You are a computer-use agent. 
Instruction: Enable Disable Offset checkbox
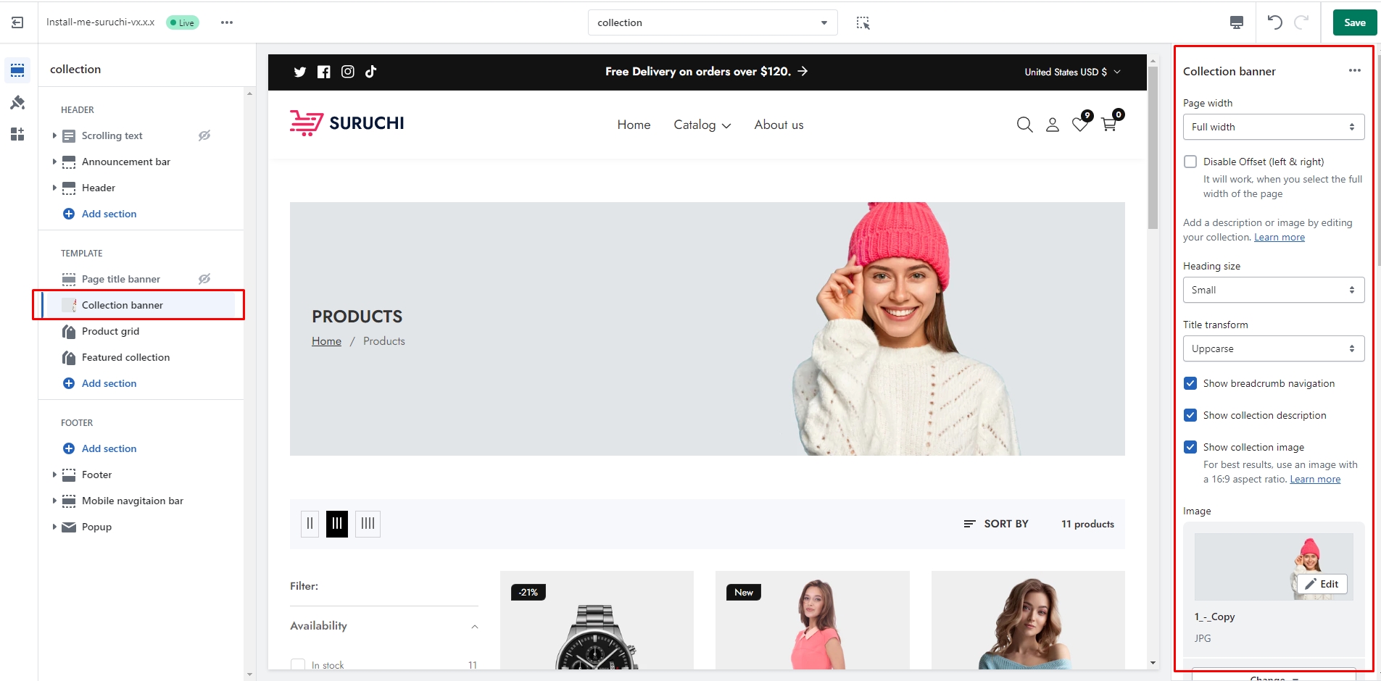1190,162
